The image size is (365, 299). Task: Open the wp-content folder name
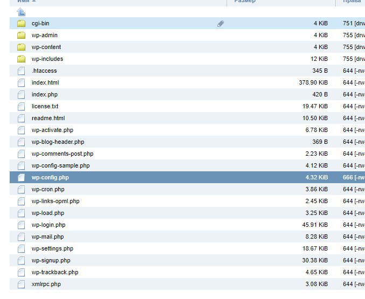click(46, 47)
